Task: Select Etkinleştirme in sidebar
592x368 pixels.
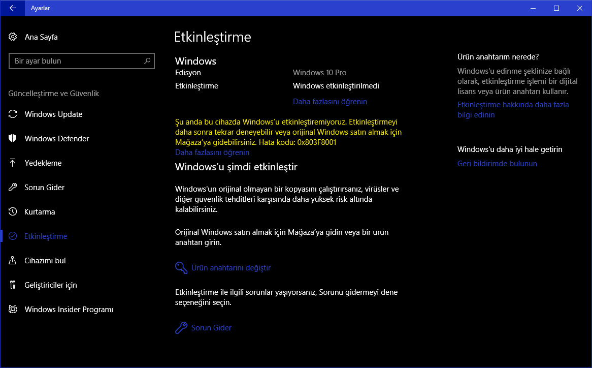Action: point(46,236)
